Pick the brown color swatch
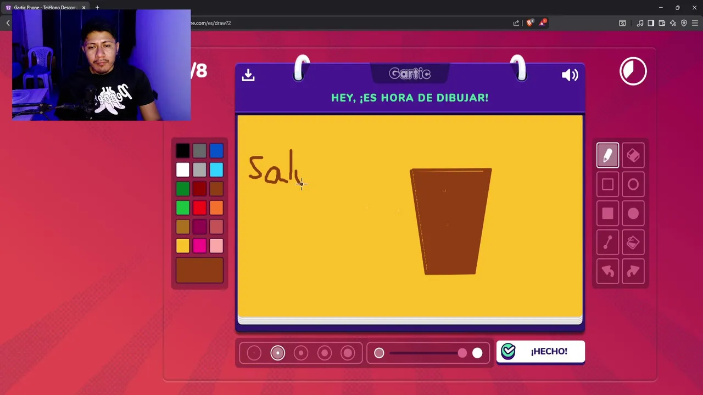This screenshot has width=703, height=395. (216, 189)
